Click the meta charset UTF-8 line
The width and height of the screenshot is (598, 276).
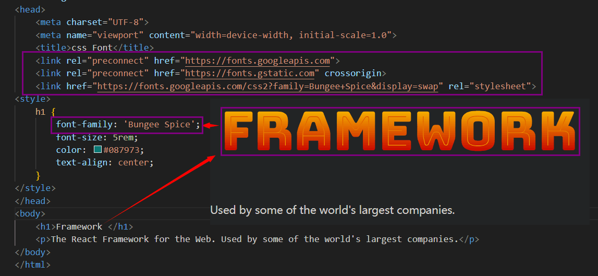(x=92, y=22)
